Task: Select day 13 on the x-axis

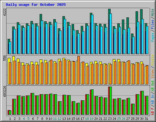Action: point(64,119)
